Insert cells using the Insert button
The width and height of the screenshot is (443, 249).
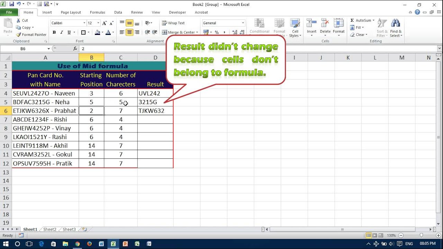coord(311,28)
